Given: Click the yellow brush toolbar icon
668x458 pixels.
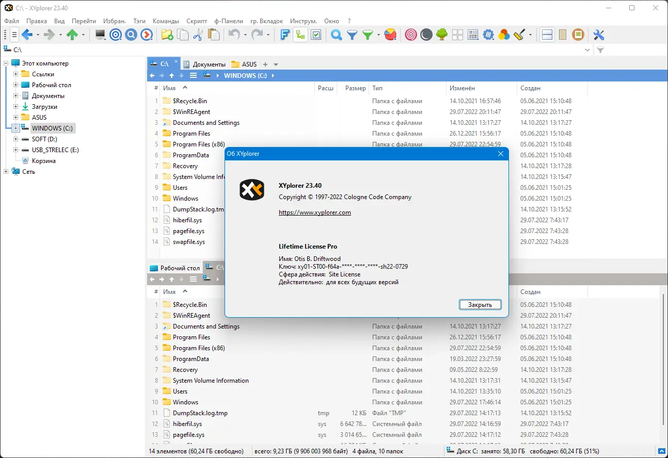Looking at the screenshot, I should [519, 35].
